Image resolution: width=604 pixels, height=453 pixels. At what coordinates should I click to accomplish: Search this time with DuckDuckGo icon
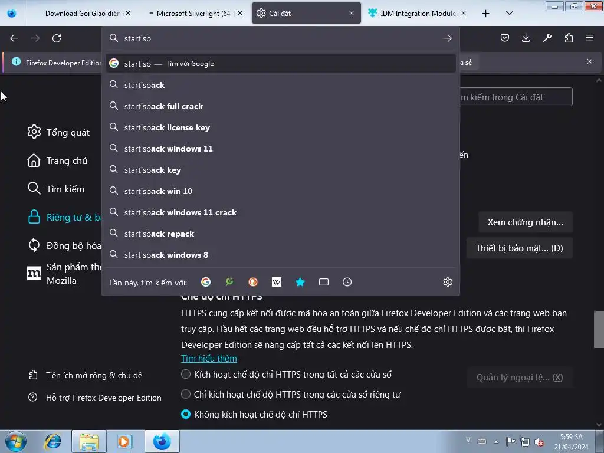pyautogui.click(x=253, y=282)
